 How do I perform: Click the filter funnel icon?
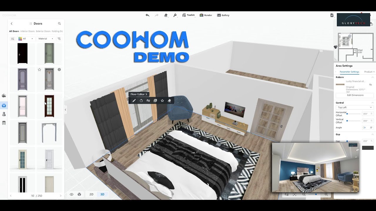[x=59, y=39]
